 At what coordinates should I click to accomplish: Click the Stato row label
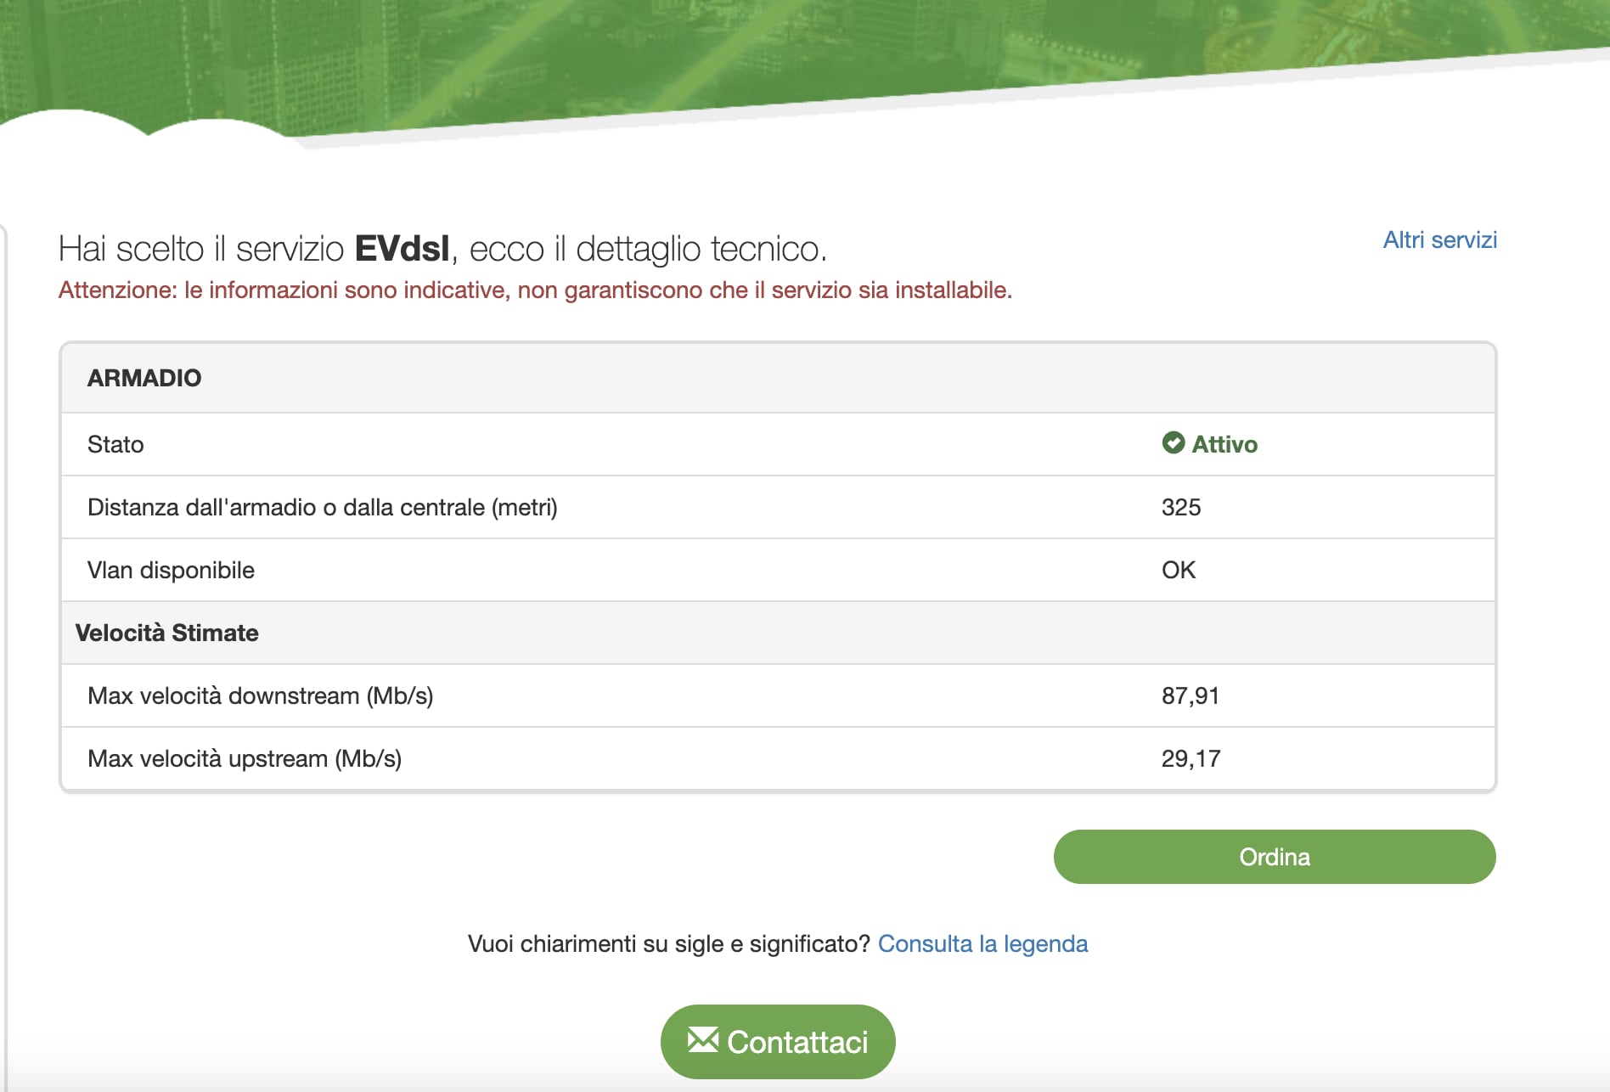point(116,444)
